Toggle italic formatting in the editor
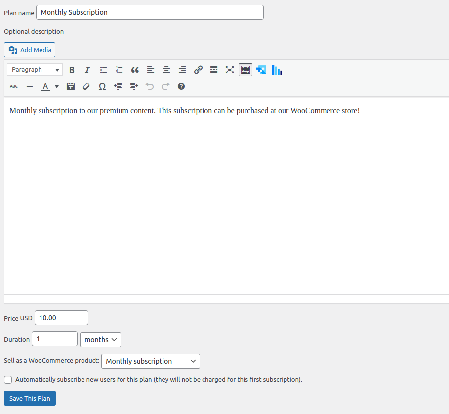The height and width of the screenshot is (414, 449). [x=87, y=70]
